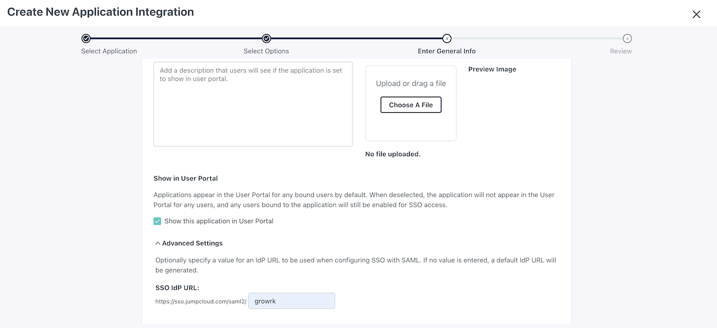Open the Review step label
Screen dimensions: 717x328
point(621,51)
